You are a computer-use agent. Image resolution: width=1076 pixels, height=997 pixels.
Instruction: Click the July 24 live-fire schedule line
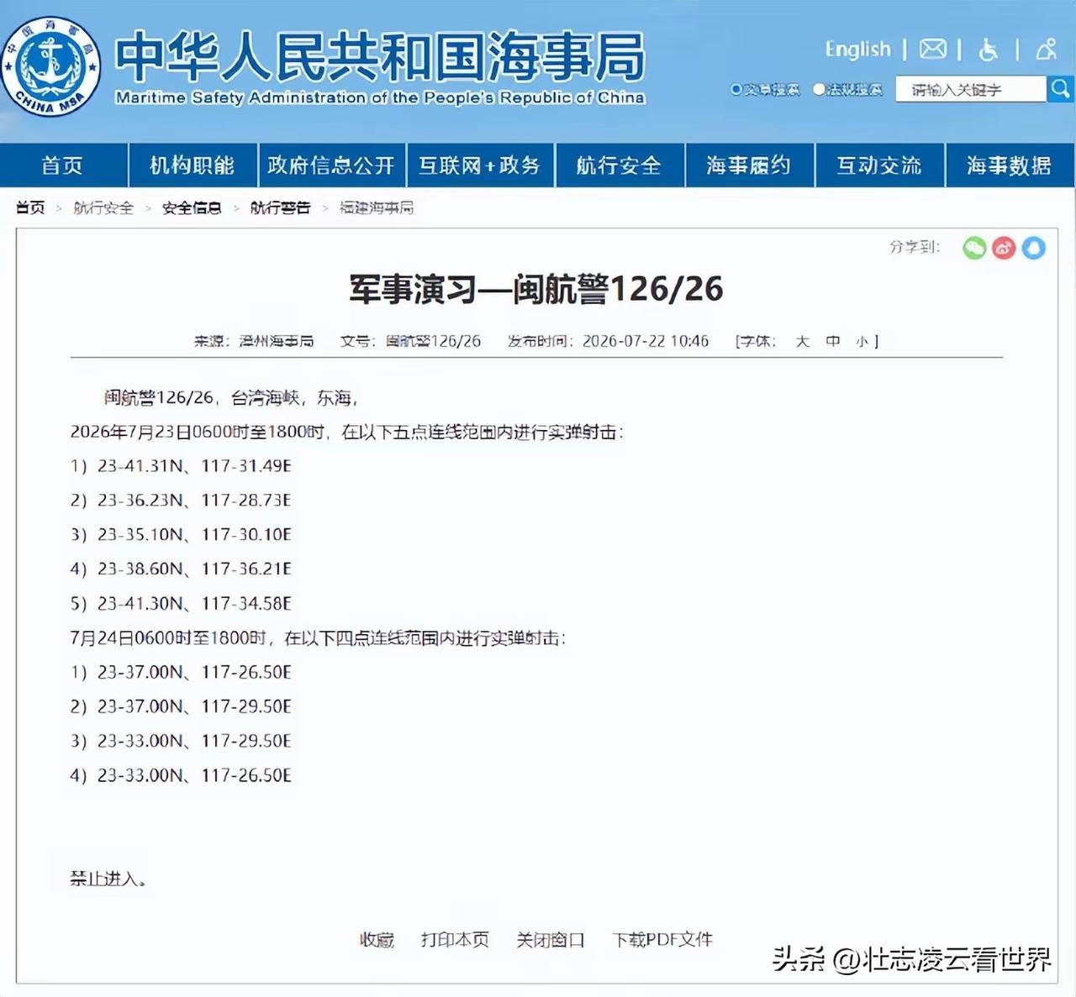point(319,638)
